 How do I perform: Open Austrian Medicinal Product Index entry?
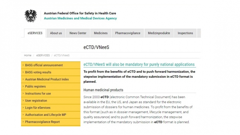[51, 79]
